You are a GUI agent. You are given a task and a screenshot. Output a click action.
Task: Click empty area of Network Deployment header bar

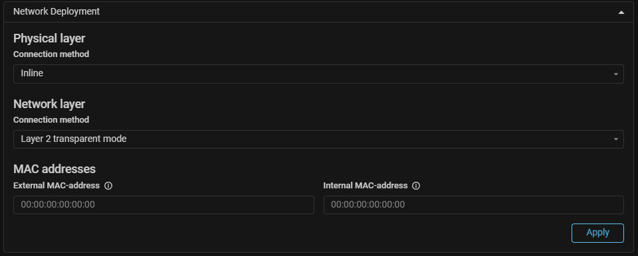click(x=358, y=12)
